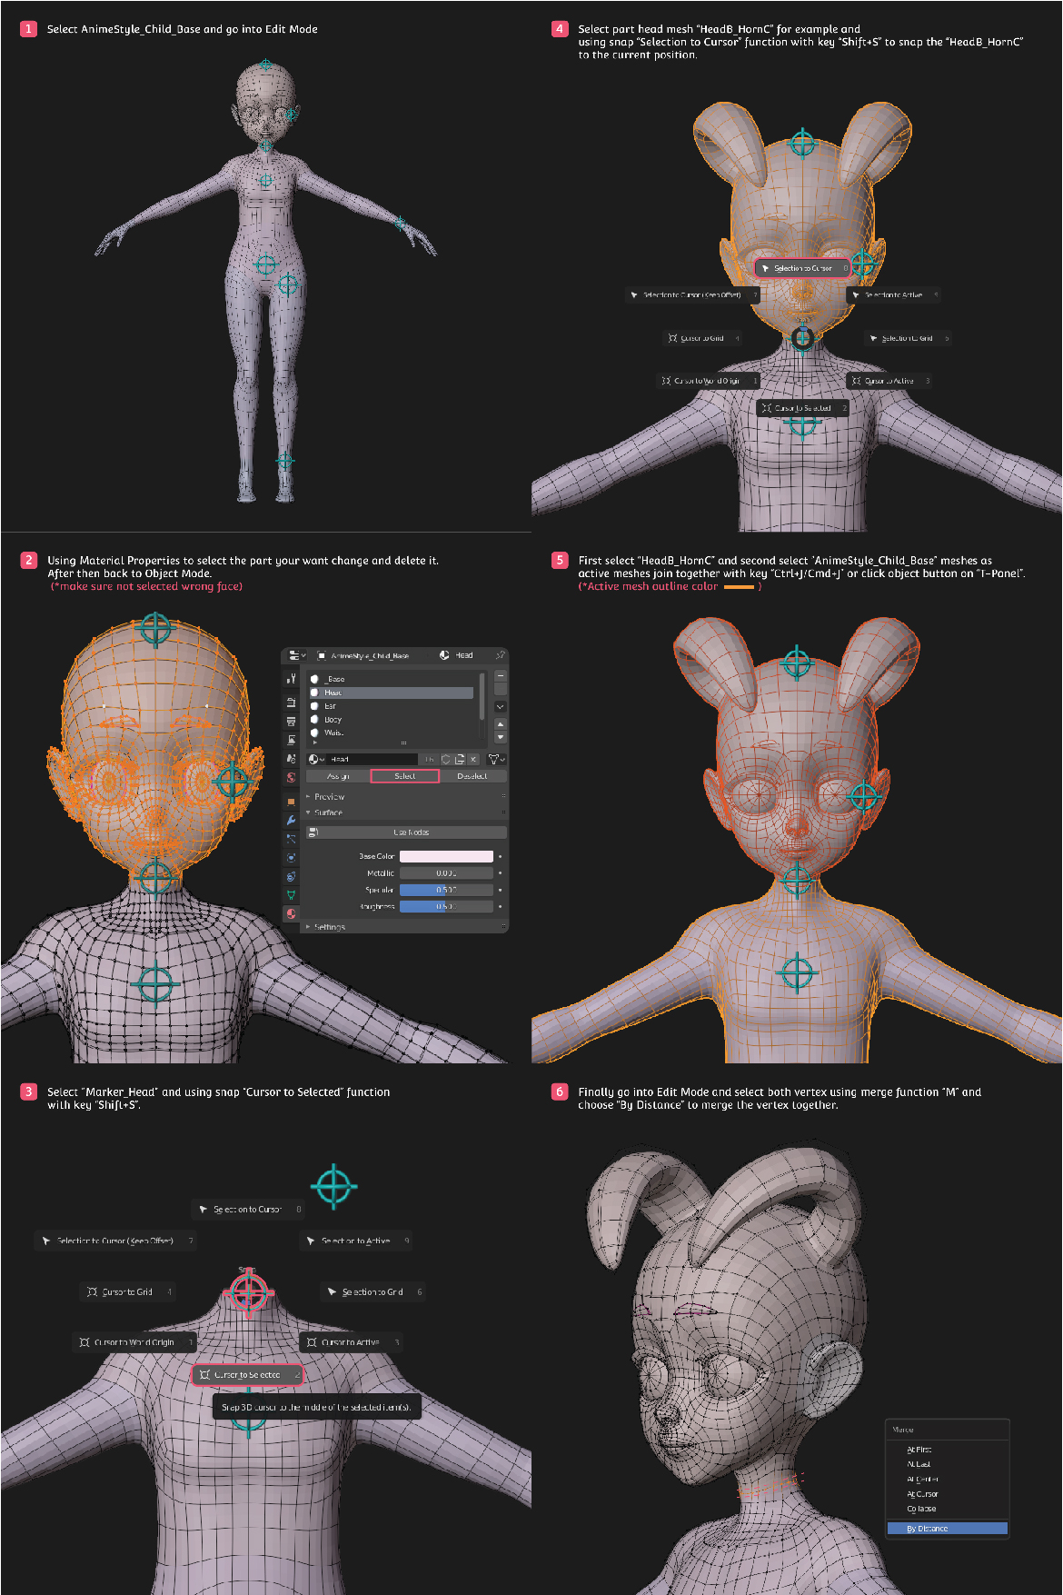
Task: Move material slot down with down arrow
Action: click(501, 737)
